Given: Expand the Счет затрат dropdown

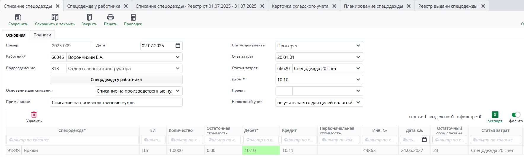Looking at the screenshot, I should click(358, 57).
